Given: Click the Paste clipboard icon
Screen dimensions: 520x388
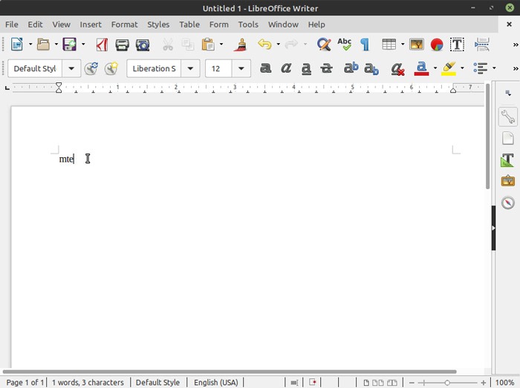Looking at the screenshot, I should [208, 45].
